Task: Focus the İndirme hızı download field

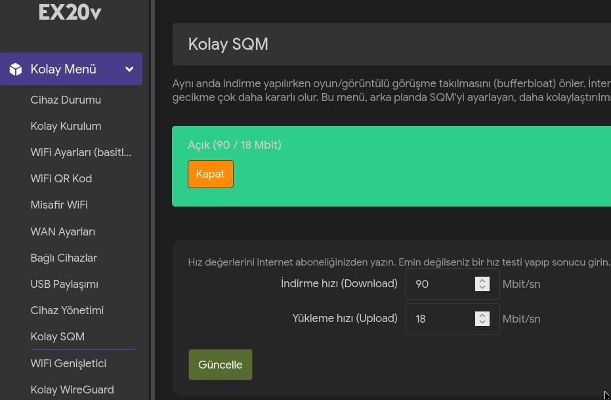Action: [x=452, y=284]
